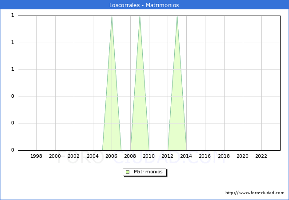This screenshot has width=289, height=200.
Task: Click the 2010 x-axis label
Action: (149, 156)
